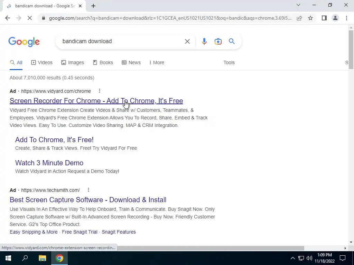Search by image camera icon

(x=218, y=41)
